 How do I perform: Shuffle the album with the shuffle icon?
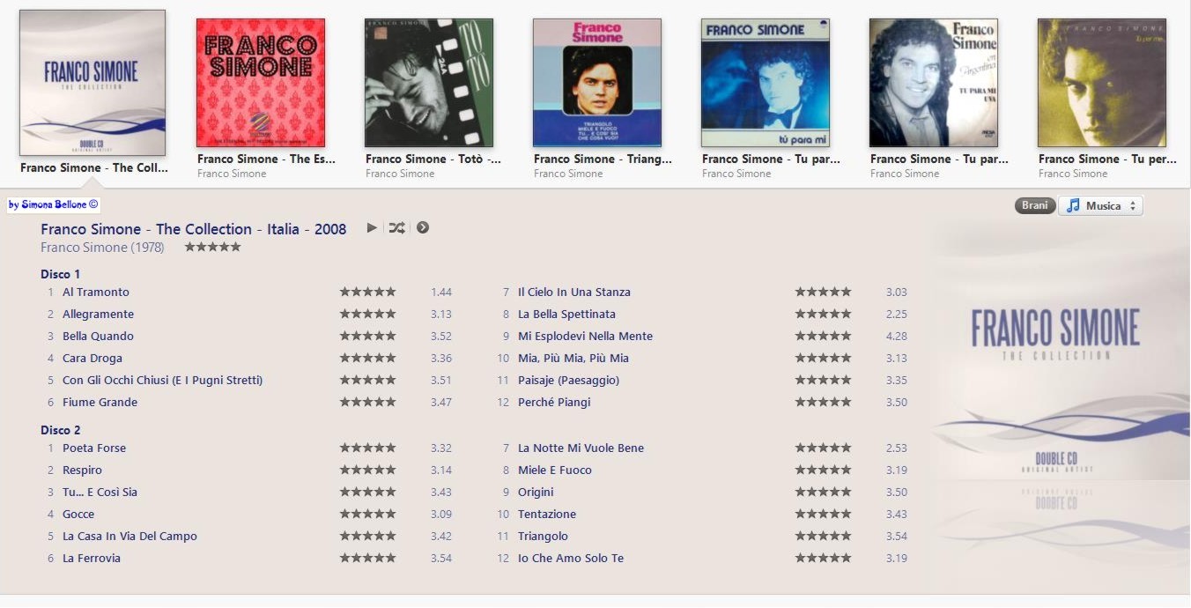[x=397, y=228]
